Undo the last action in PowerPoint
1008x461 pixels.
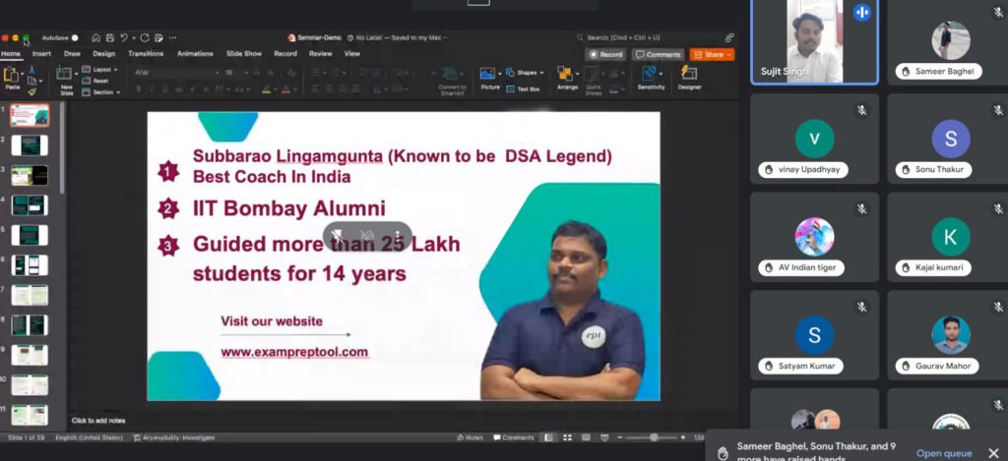[124, 38]
